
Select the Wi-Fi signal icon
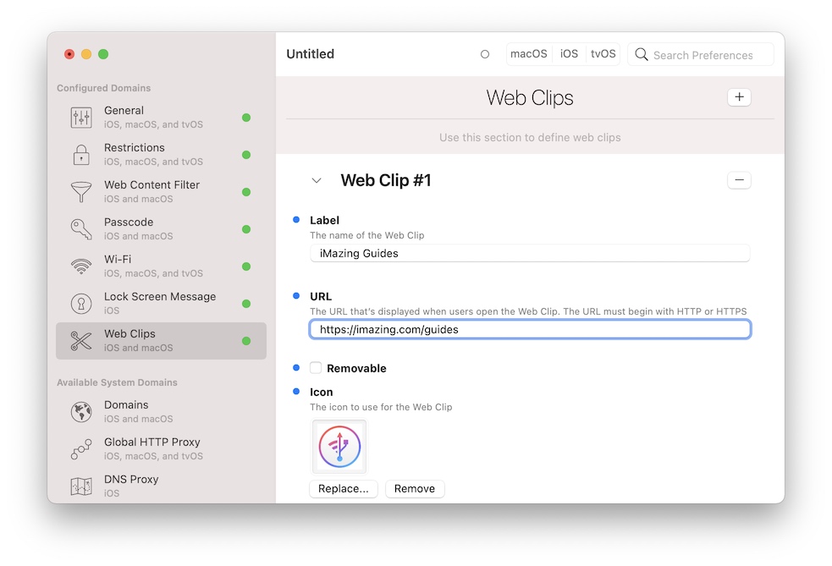[x=81, y=267]
